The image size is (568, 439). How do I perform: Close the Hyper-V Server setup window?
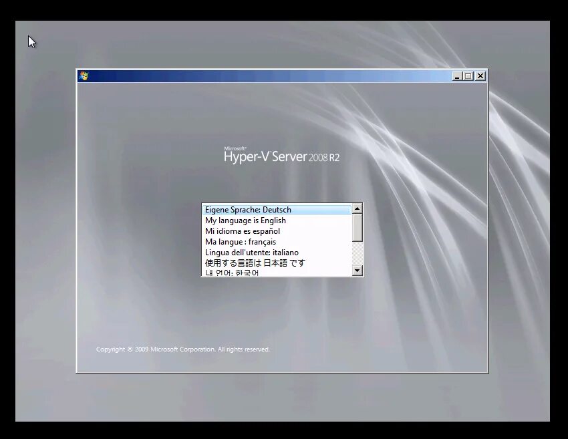[x=480, y=76]
